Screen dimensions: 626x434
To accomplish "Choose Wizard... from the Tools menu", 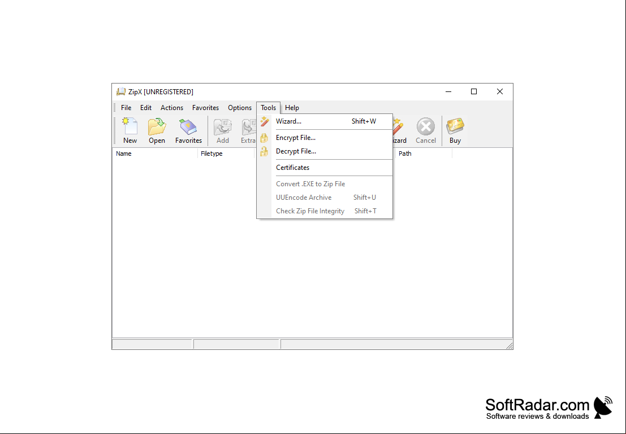I will 325,121.
